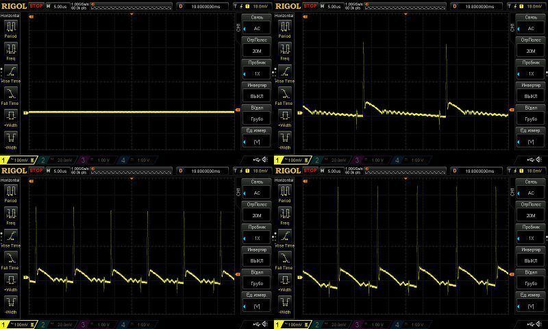The width and height of the screenshot is (548, 329).
Task: Toggle ОгрПолос 20M limit in the flat-trace capture
Action: point(257,47)
